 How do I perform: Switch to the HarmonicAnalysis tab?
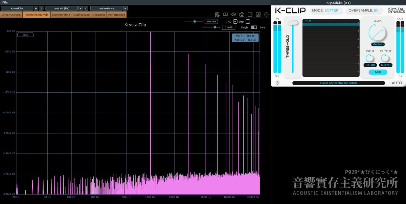click(37, 15)
